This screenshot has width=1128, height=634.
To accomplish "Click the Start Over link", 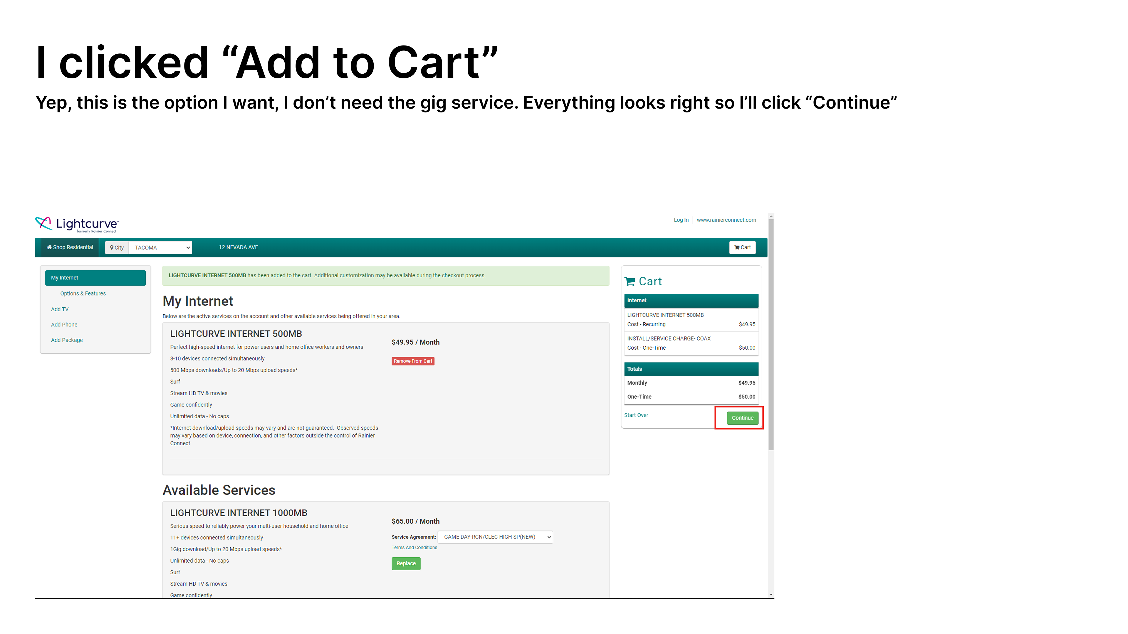I will 636,415.
